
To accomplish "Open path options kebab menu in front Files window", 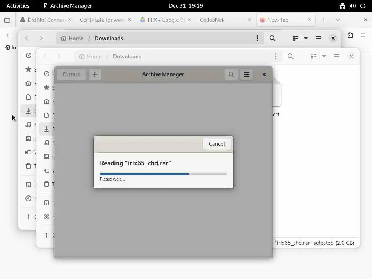I will click(275, 56).
